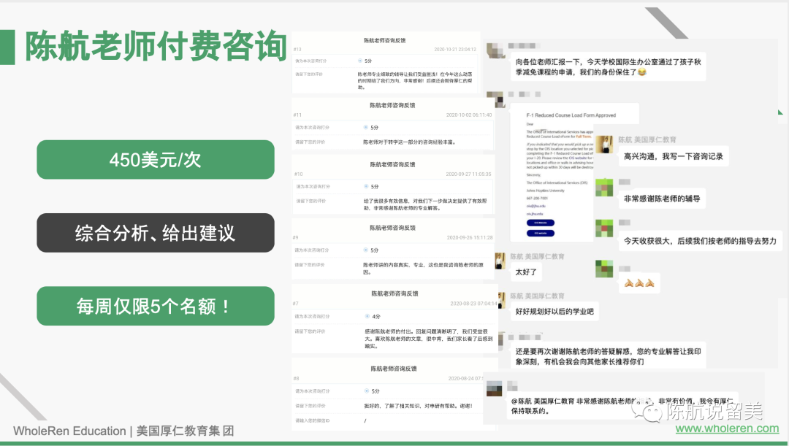Click the dark 综合分析、给出建议 button
Screen dimensions: 789x446
156,233
